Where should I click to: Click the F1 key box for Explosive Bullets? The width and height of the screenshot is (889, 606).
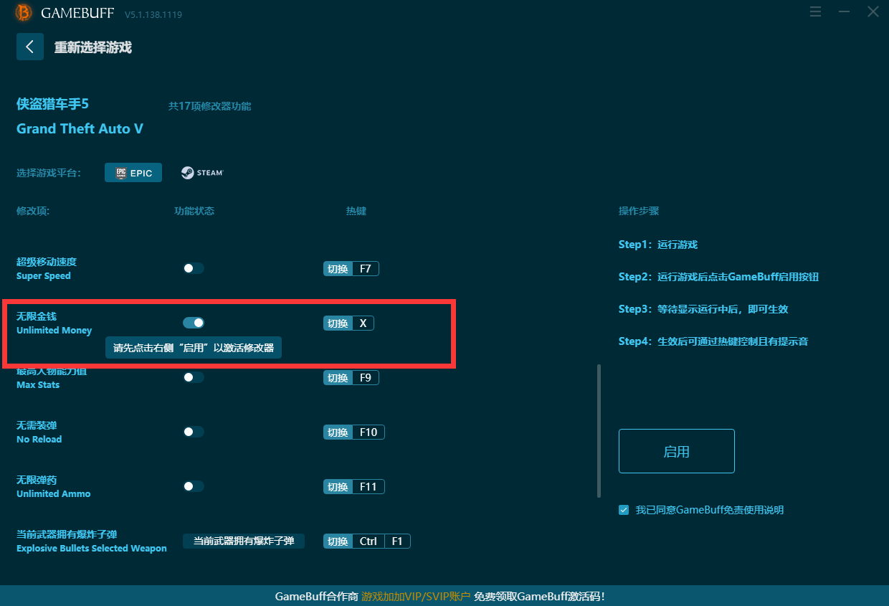click(397, 541)
